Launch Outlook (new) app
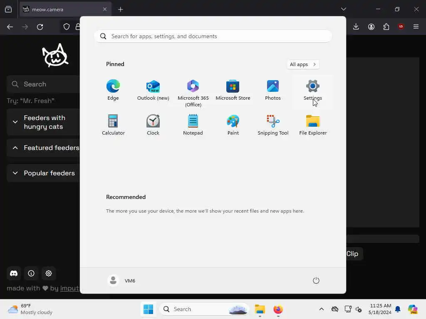Image resolution: width=426 pixels, height=319 pixels. (x=153, y=90)
